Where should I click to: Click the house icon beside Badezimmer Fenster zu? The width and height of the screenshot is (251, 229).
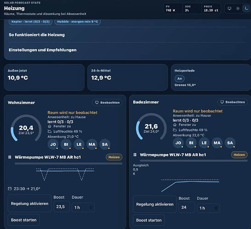tap(175, 125)
